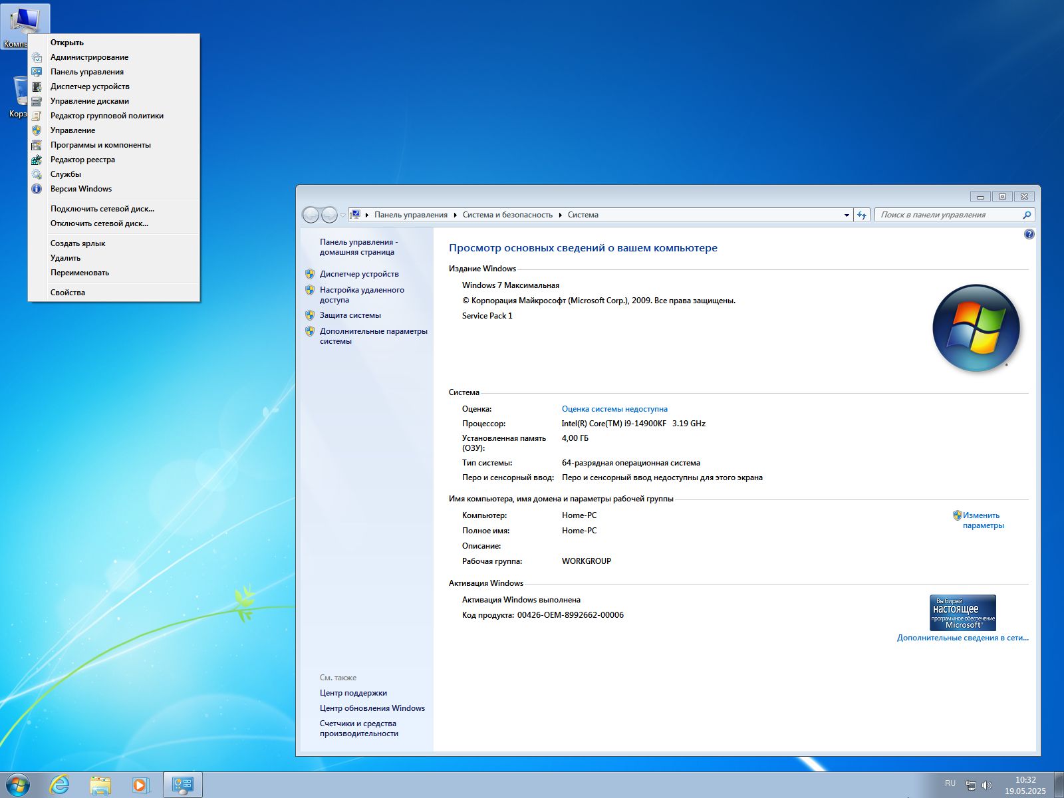The width and height of the screenshot is (1064, 798).
Task: Click Изменить параметры link
Action: pyautogui.click(x=984, y=520)
